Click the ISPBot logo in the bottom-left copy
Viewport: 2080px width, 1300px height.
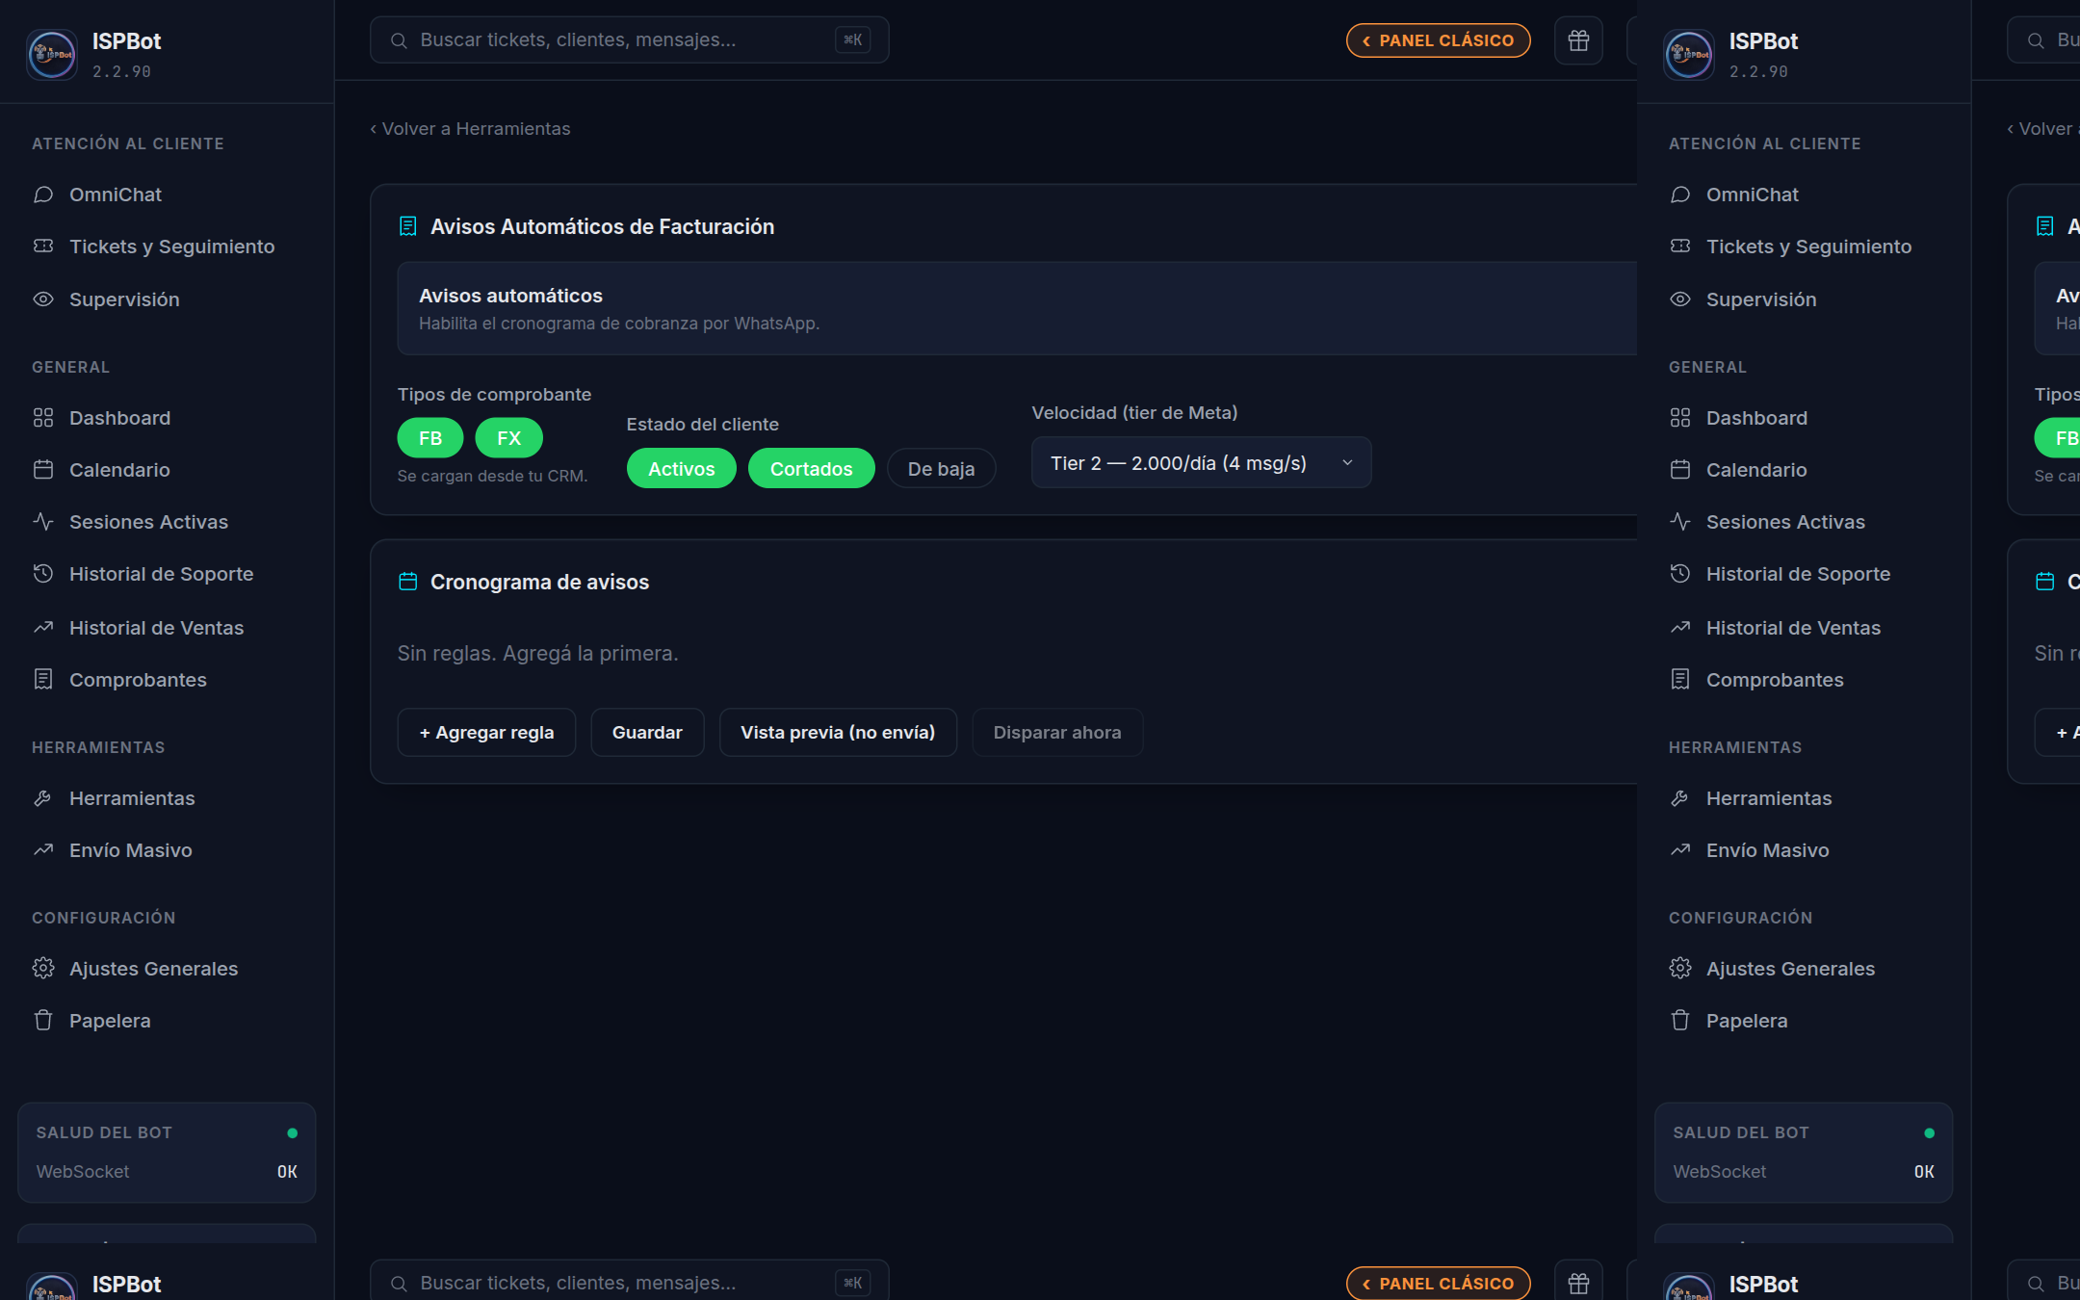pyautogui.click(x=52, y=1287)
